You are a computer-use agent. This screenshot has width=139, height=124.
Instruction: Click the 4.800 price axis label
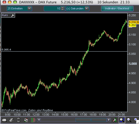pos(132,102)
